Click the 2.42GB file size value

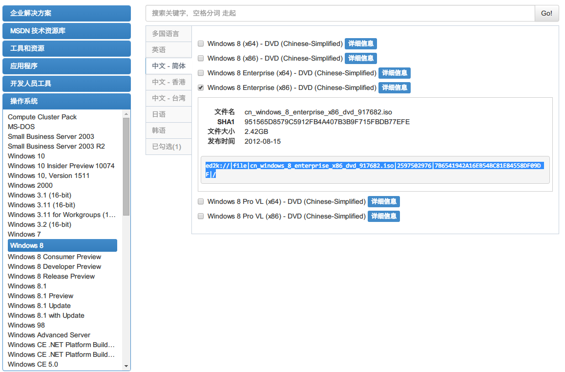(x=256, y=131)
